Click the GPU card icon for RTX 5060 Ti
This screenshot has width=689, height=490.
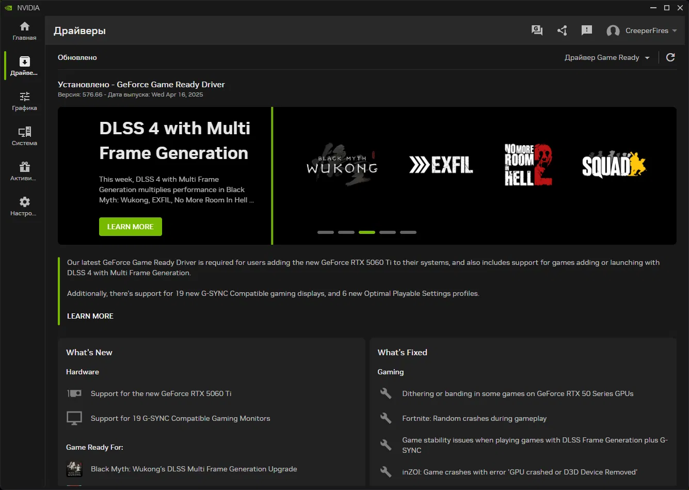click(x=74, y=393)
